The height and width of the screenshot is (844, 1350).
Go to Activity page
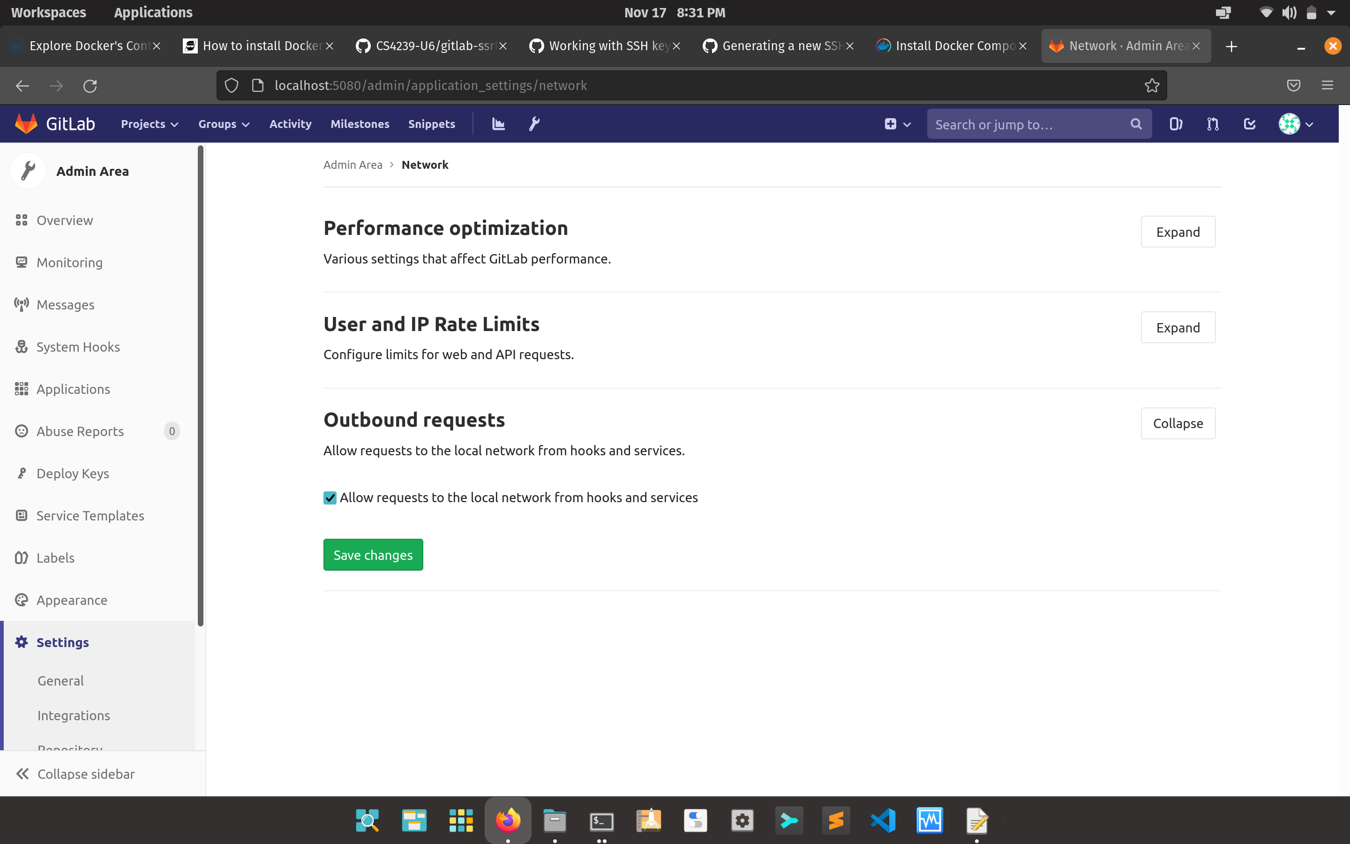[290, 124]
